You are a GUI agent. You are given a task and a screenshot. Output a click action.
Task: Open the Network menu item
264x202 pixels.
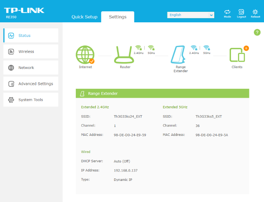pyautogui.click(x=31, y=68)
